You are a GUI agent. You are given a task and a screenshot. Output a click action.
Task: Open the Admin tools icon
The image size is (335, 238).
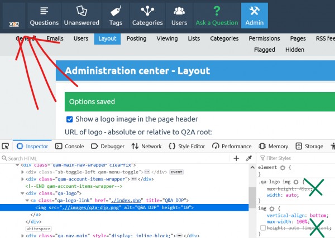pyautogui.click(x=254, y=11)
